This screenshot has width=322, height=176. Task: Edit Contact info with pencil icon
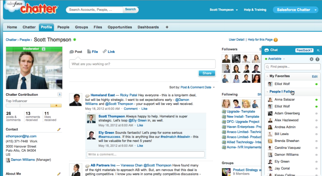[x=59, y=129]
